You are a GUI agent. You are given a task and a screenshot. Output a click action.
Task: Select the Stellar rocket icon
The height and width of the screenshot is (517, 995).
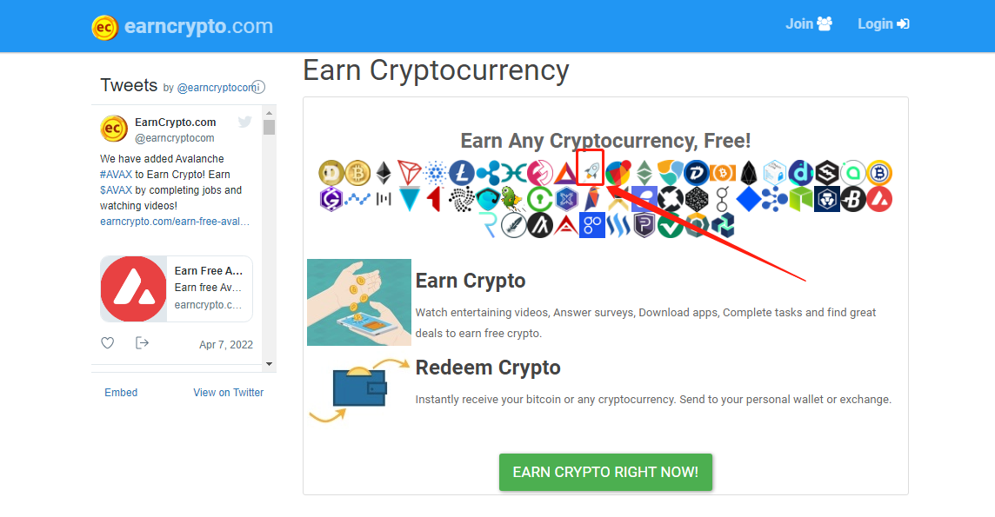tap(591, 169)
